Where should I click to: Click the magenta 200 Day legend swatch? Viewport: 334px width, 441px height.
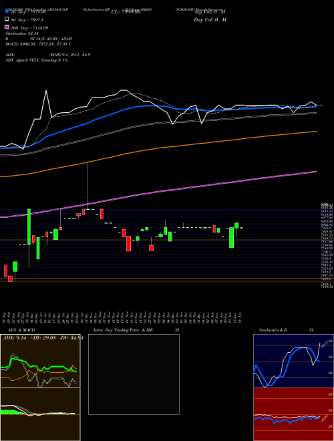coord(7,27)
